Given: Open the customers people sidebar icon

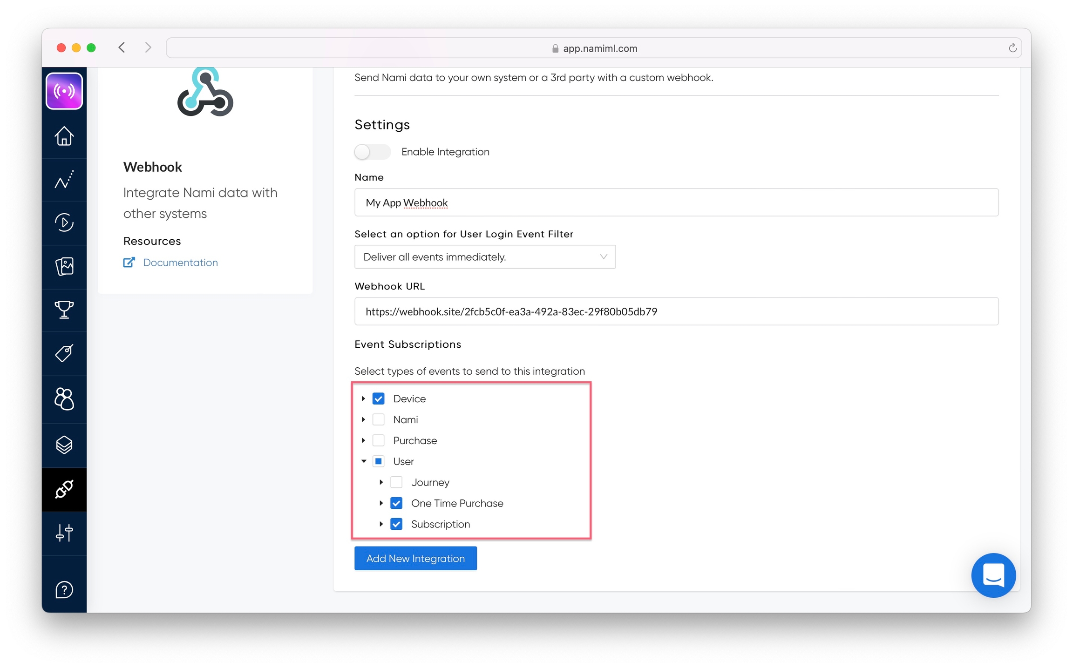Looking at the screenshot, I should [x=64, y=399].
